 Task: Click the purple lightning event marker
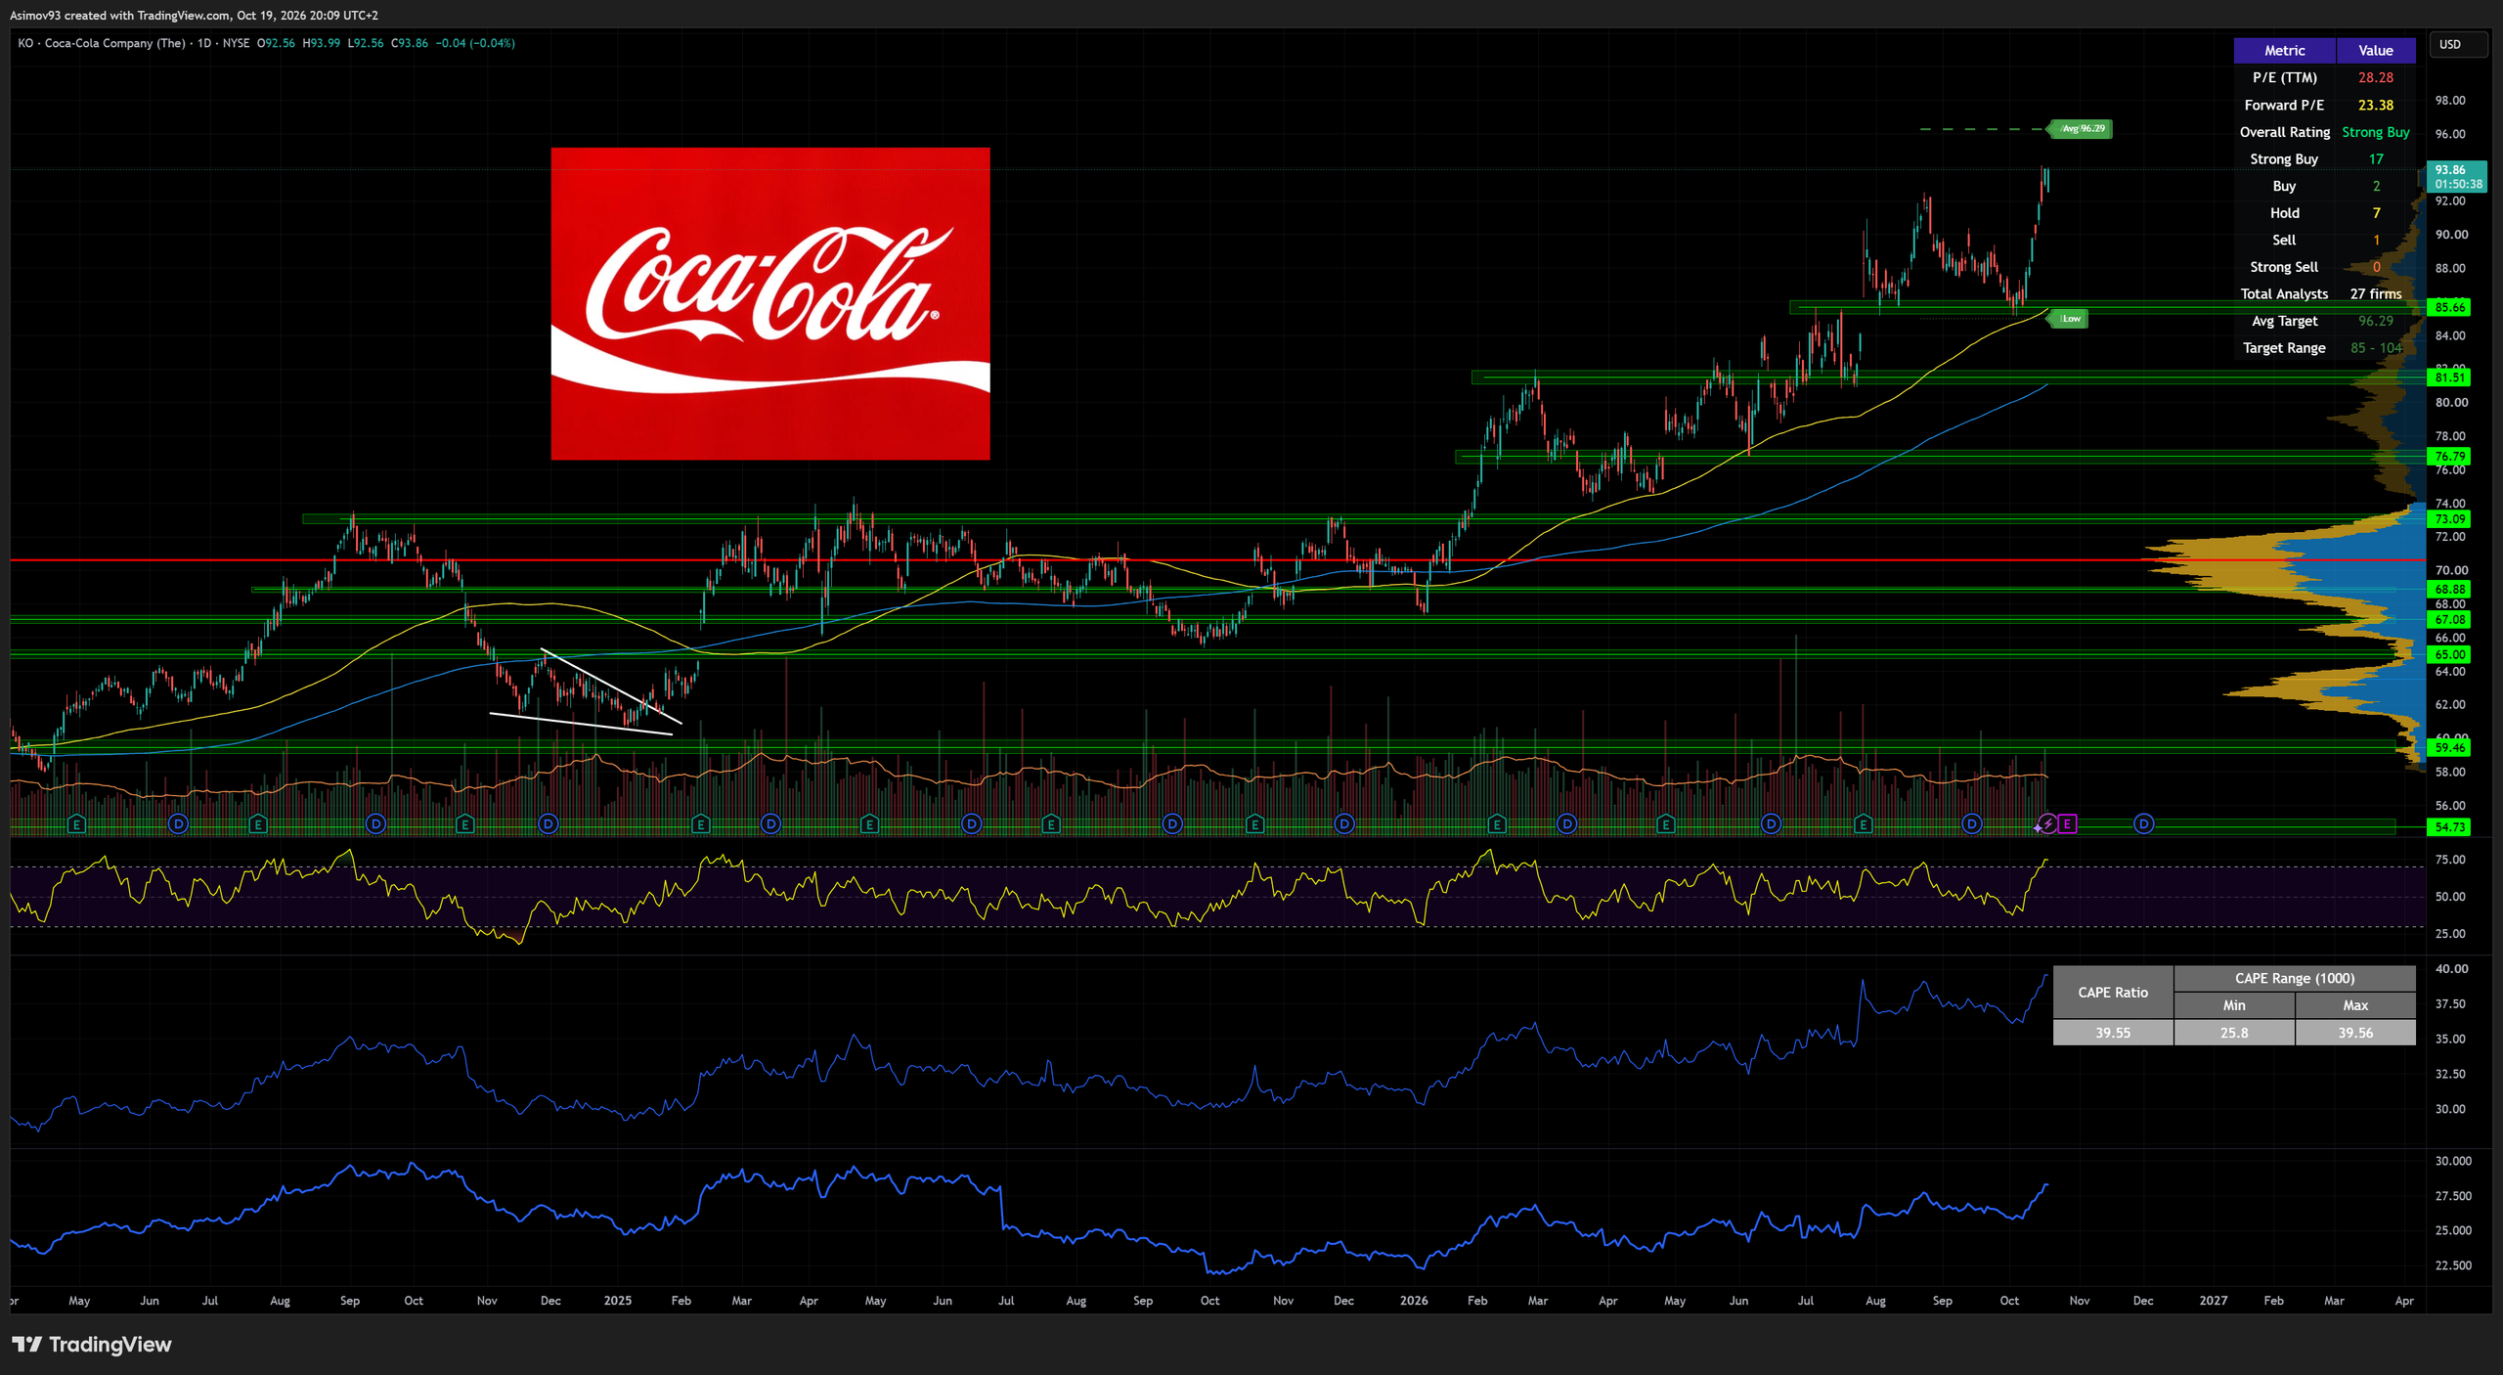2047,824
